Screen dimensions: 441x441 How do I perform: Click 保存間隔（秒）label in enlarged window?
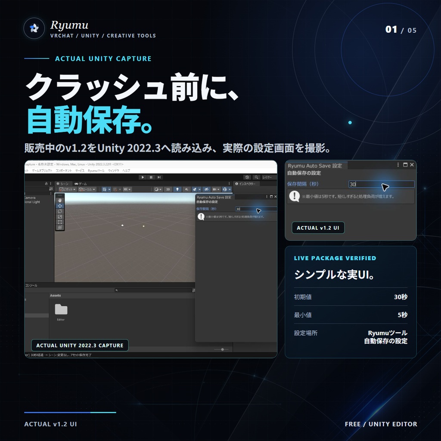point(303,184)
